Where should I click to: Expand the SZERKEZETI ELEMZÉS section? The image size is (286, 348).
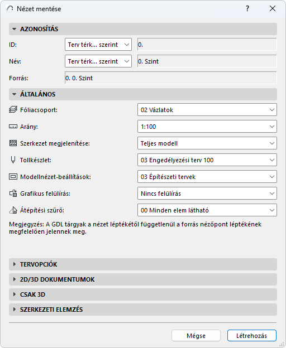[143, 310]
